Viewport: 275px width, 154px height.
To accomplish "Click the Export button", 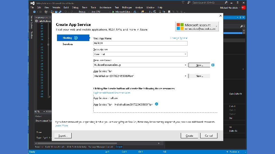I will coord(63,136).
